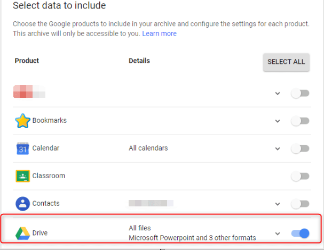Toggle the first blurred product switch
The height and width of the screenshot is (250, 324).
(x=300, y=94)
